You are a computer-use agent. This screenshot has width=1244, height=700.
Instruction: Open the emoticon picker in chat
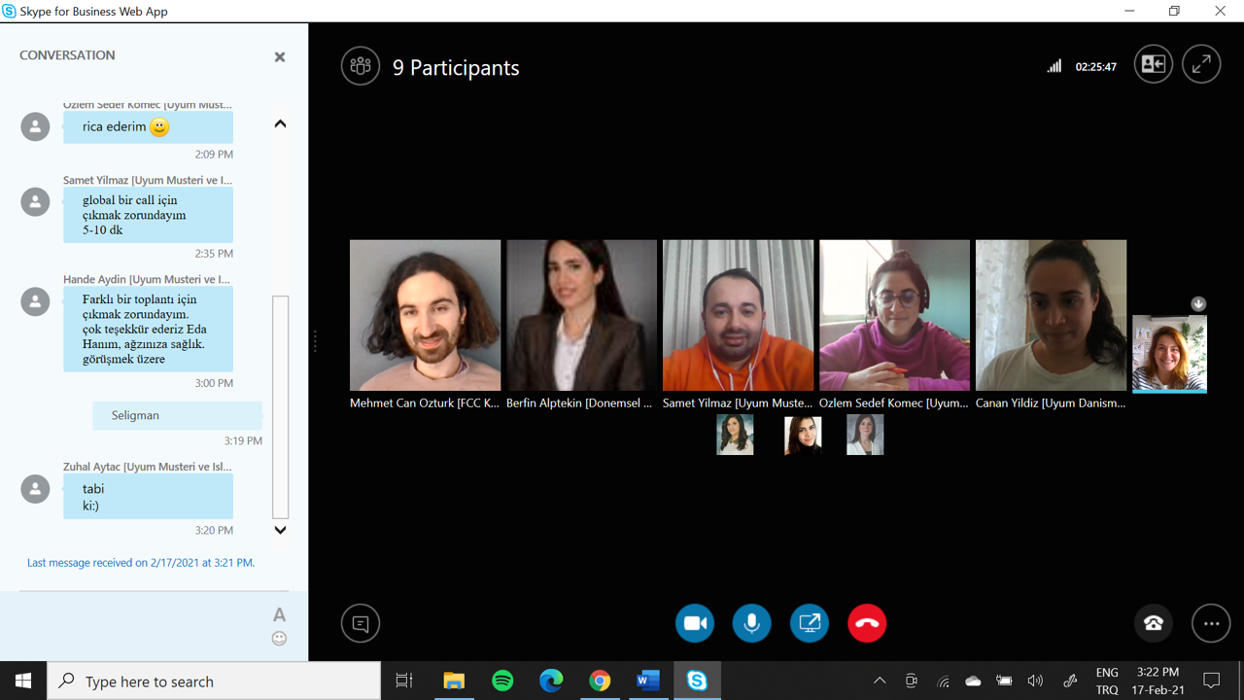click(x=279, y=639)
